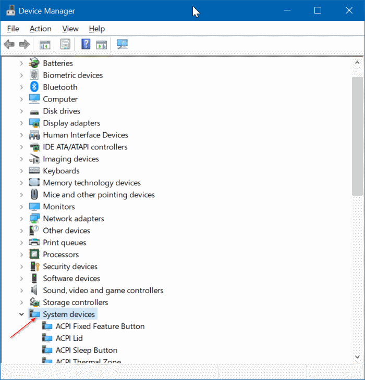Open the Action menu
Viewport: 365px width, 380px height.
[x=40, y=29]
